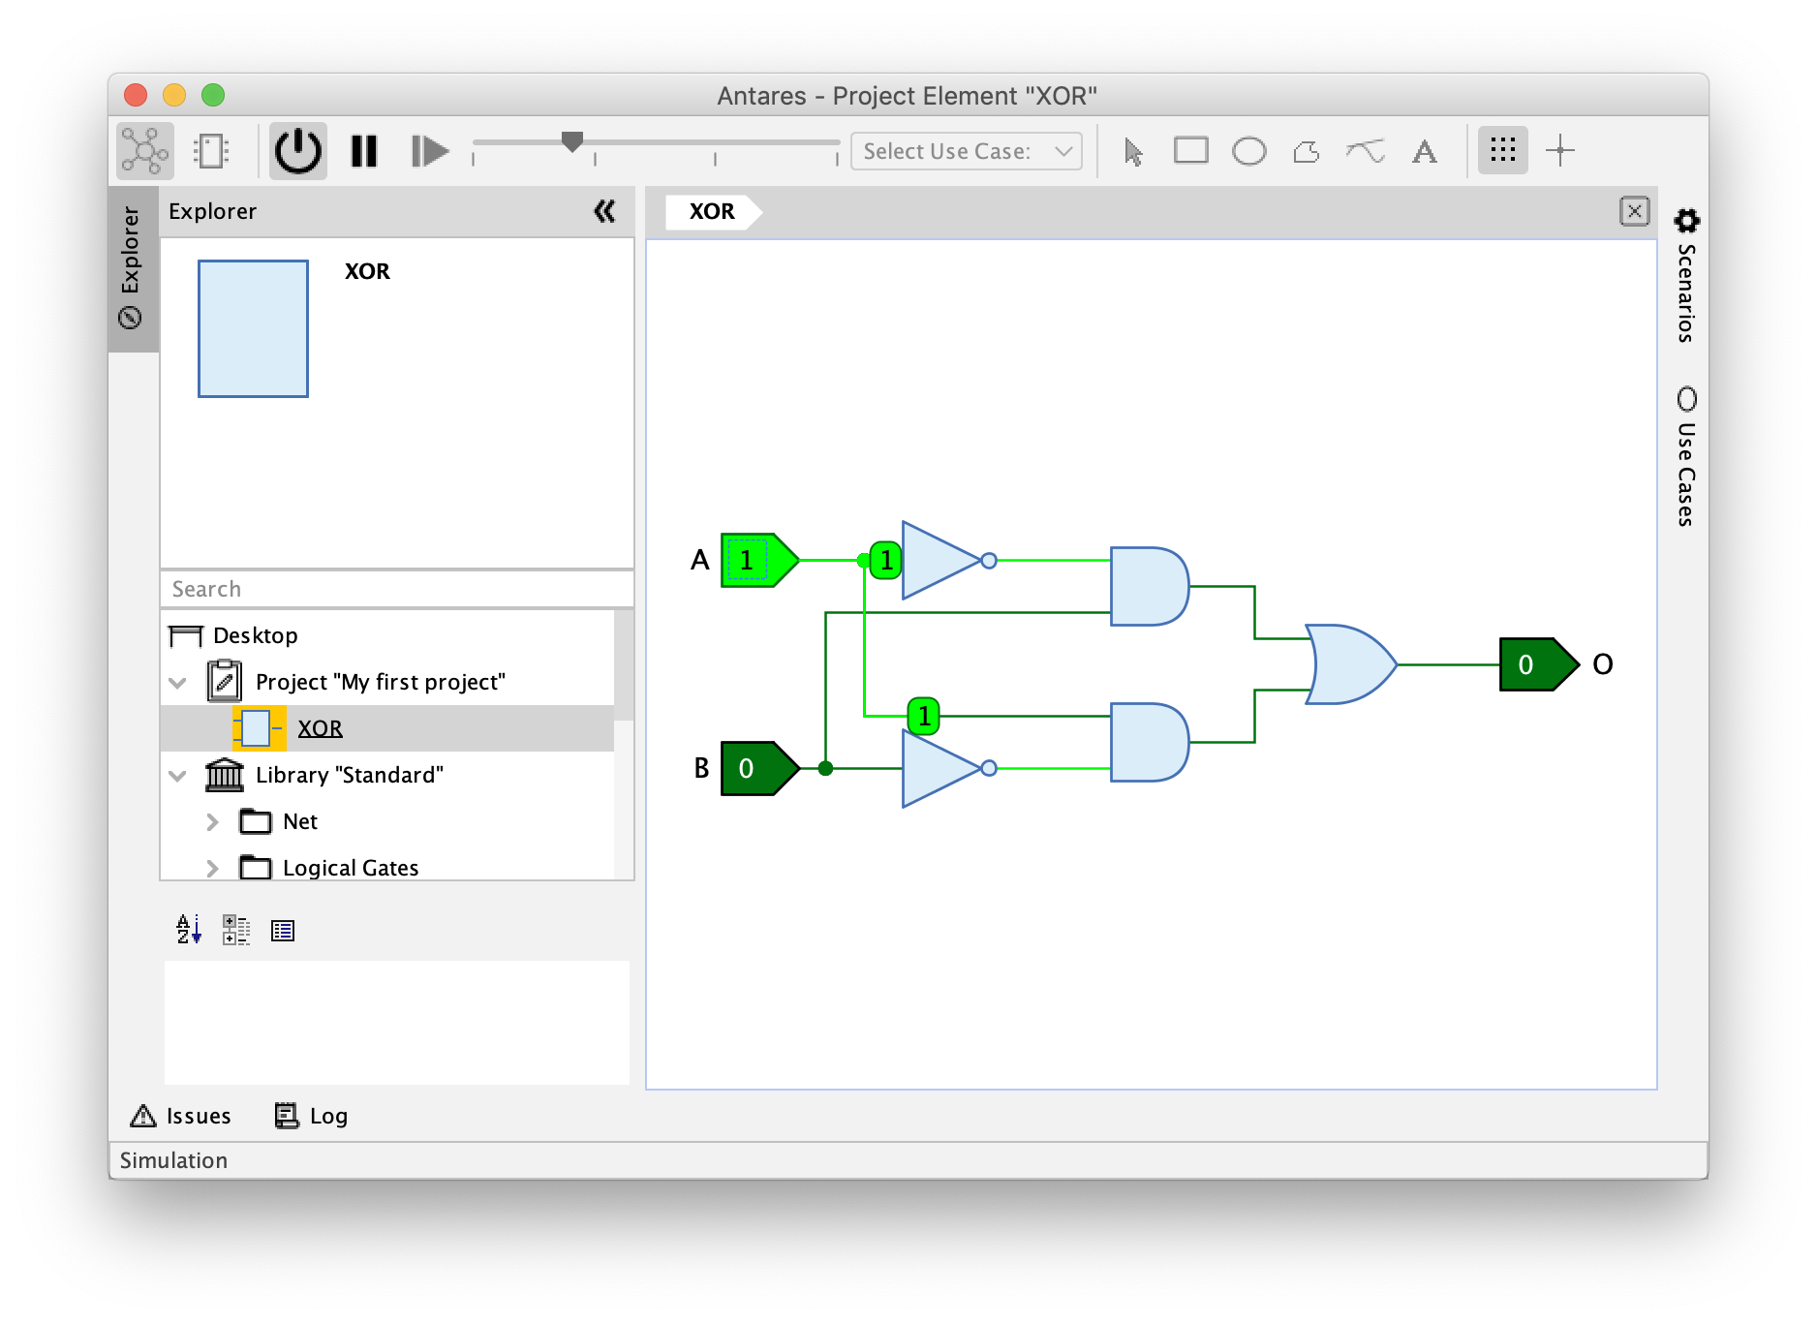Toggle the simulation power button
The height and width of the screenshot is (1323, 1817).
[x=297, y=151]
